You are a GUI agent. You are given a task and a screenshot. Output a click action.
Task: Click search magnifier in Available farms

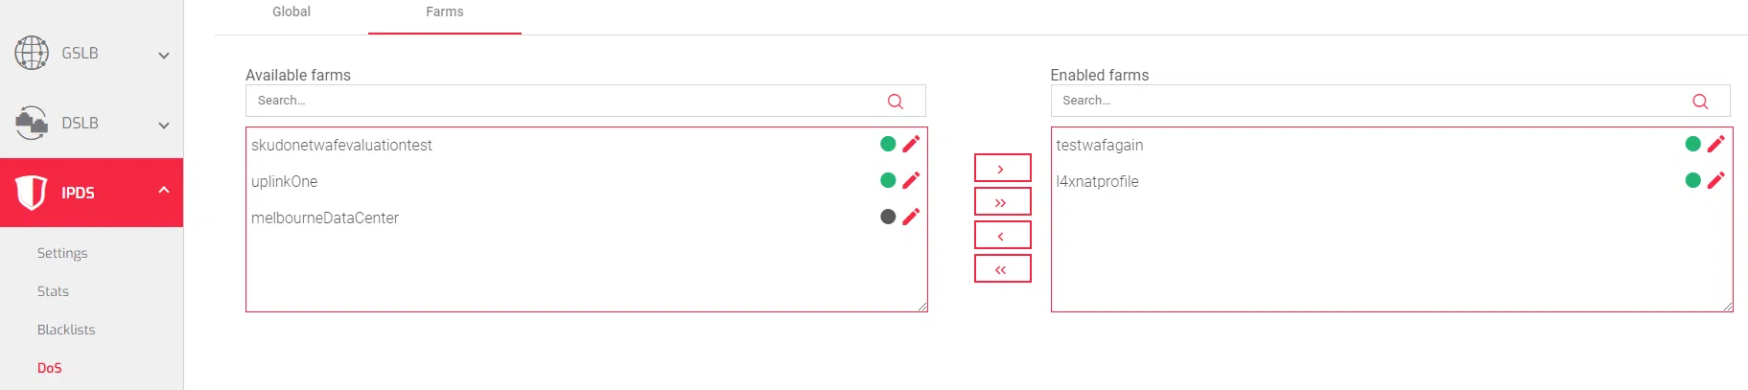tap(896, 102)
